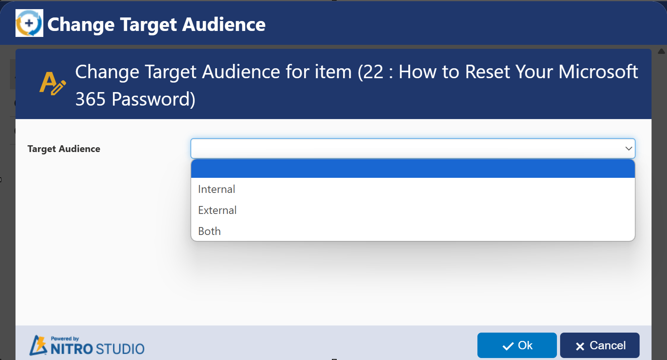This screenshot has width=667, height=360.
Task: Click the X icon on the Cancel button
Action: click(x=580, y=346)
